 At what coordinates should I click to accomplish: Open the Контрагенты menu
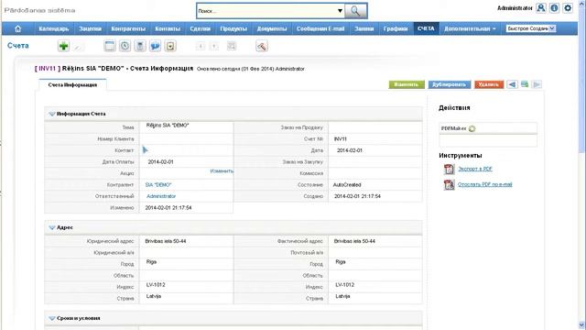(128, 28)
